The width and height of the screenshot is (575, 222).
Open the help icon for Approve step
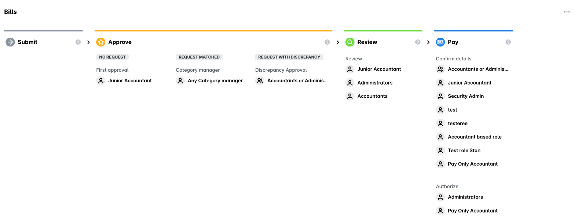(x=327, y=42)
